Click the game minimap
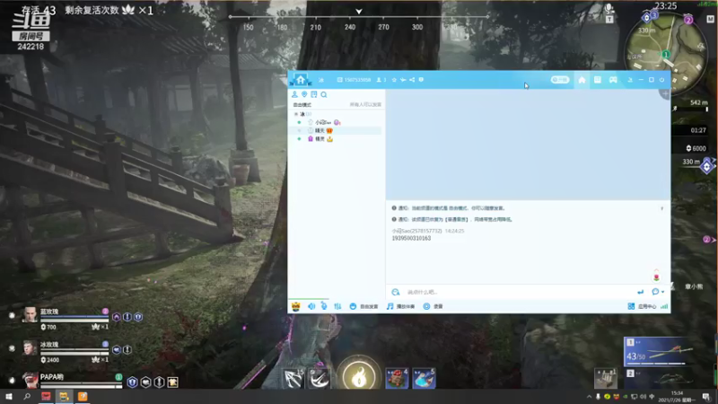Viewport: 718px width, 404px height. tap(666, 53)
